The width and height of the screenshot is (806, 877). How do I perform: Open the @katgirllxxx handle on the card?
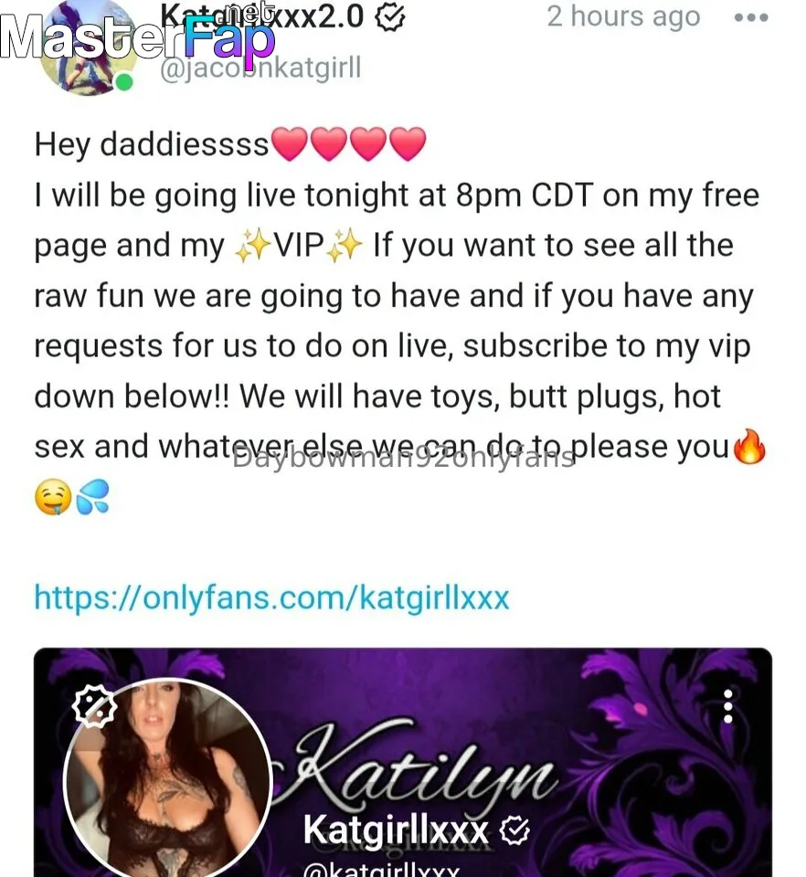(381, 871)
